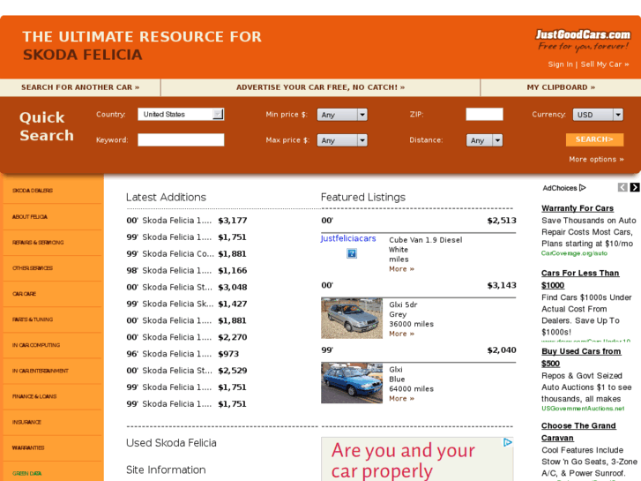Click Buy Used Cars from $500 ad
Viewport: 641px width, 481px height.
[581, 357]
